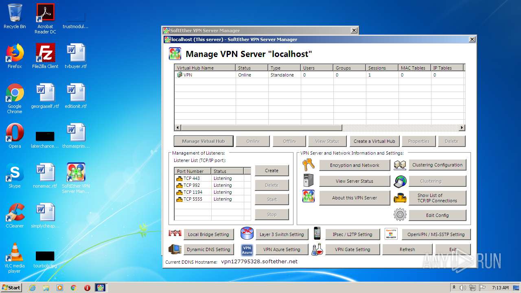Show List of TCP/IP Connections
The height and width of the screenshot is (293, 521).
[x=438, y=198]
